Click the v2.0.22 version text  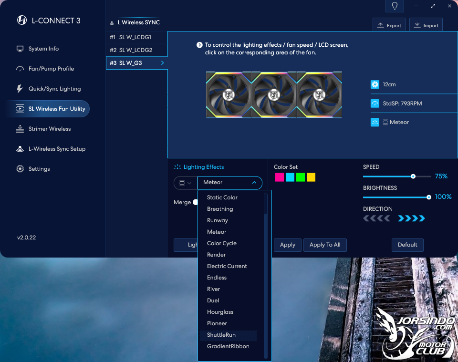click(x=27, y=238)
